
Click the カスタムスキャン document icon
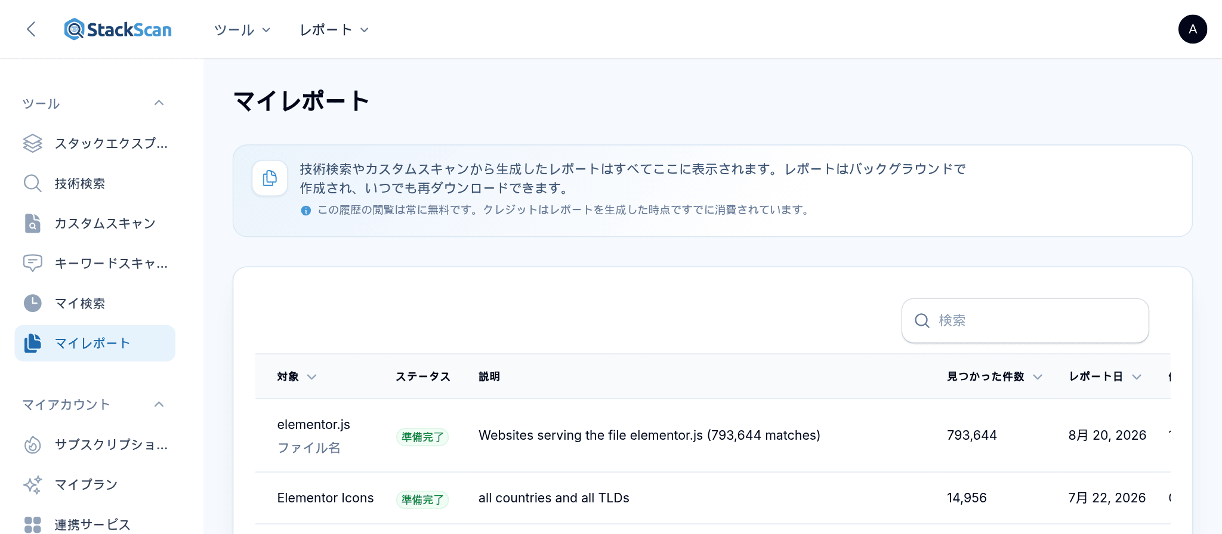(x=33, y=223)
